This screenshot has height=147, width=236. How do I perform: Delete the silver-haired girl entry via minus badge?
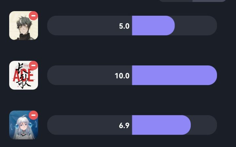[33, 115]
